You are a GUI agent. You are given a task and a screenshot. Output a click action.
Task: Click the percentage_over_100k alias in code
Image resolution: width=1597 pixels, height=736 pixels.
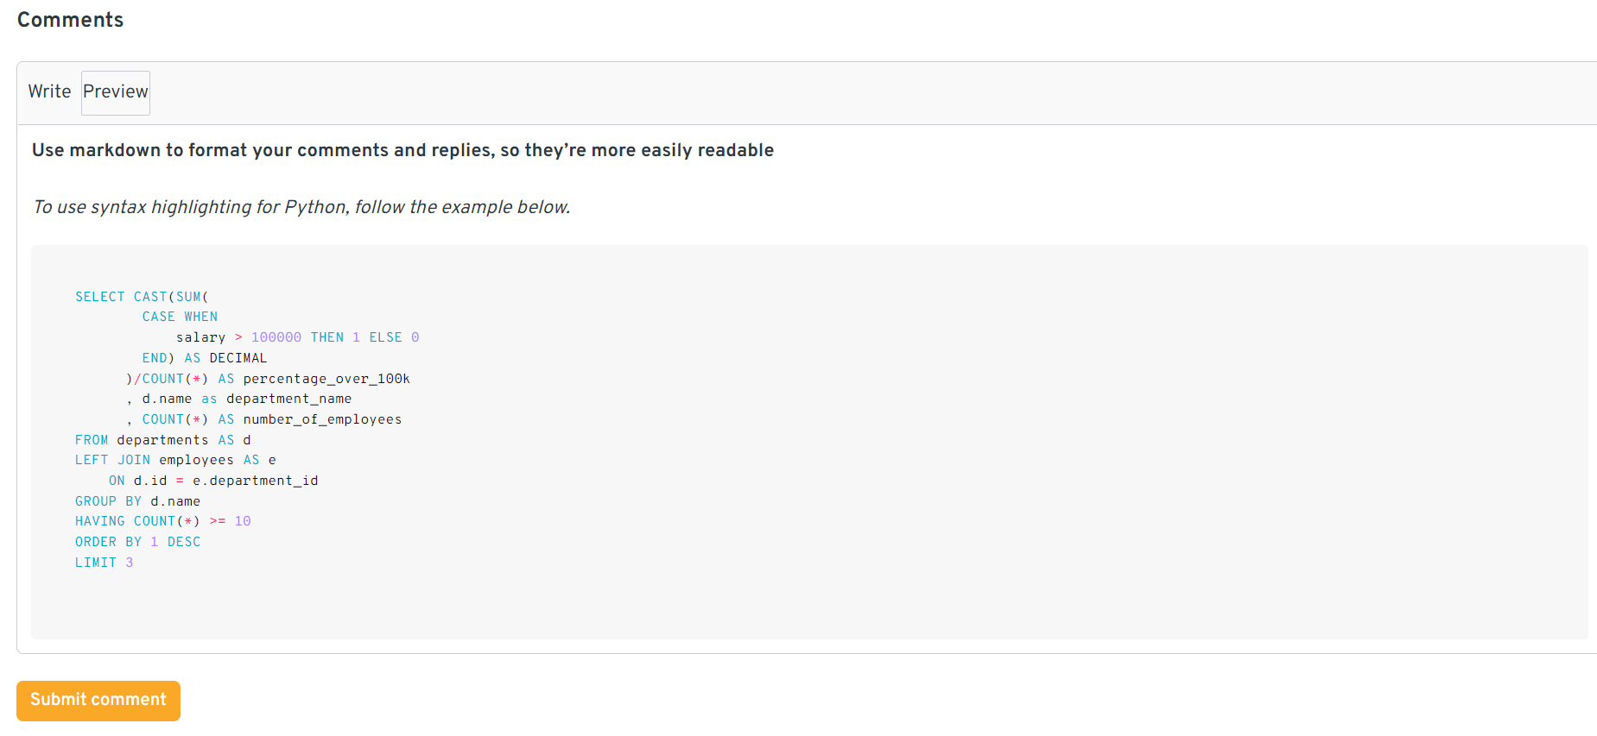tap(326, 379)
